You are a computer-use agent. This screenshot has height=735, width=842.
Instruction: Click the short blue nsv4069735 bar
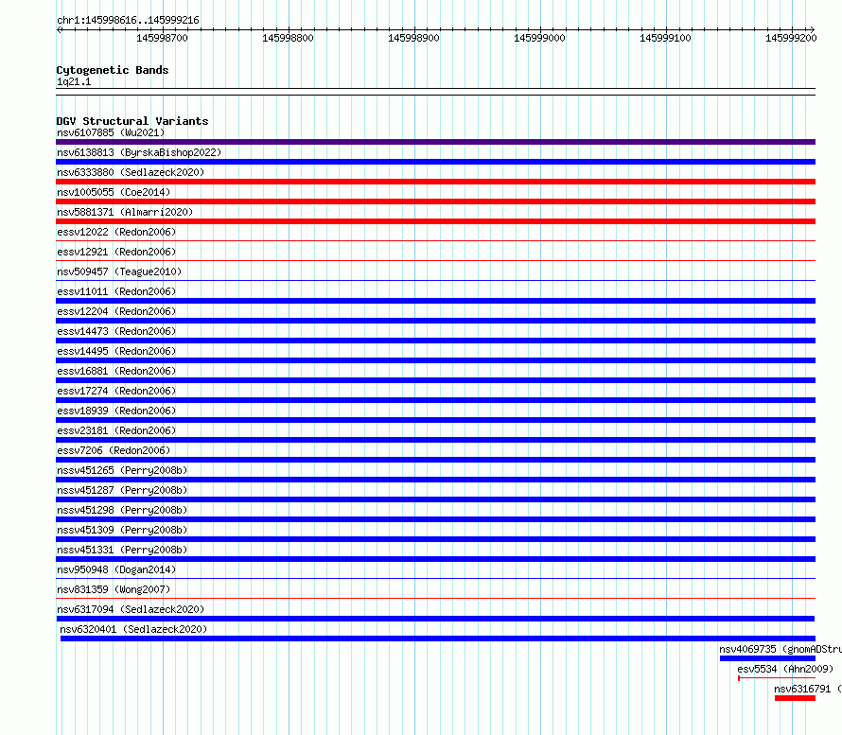point(767,658)
